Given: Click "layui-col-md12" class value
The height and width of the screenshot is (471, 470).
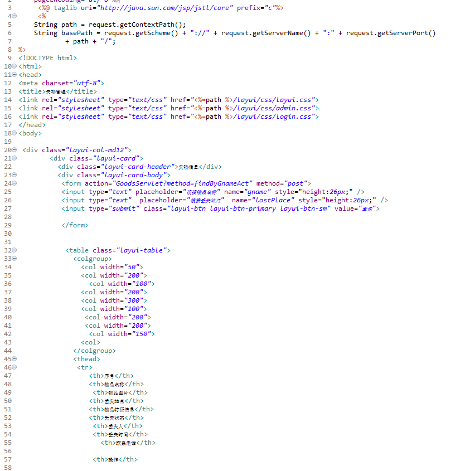Looking at the screenshot, I should click(97, 150).
